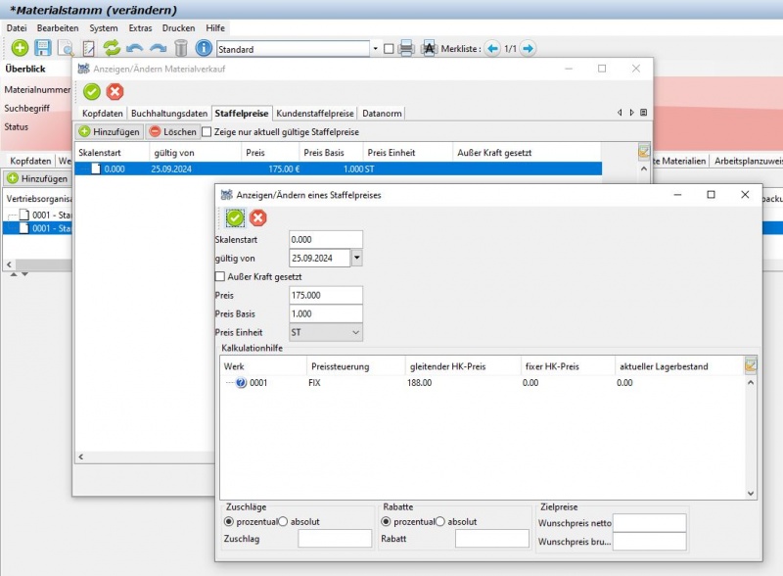The width and height of the screenshot is (783, 576).
Task: Open the Extras menu
Action: 141,28
